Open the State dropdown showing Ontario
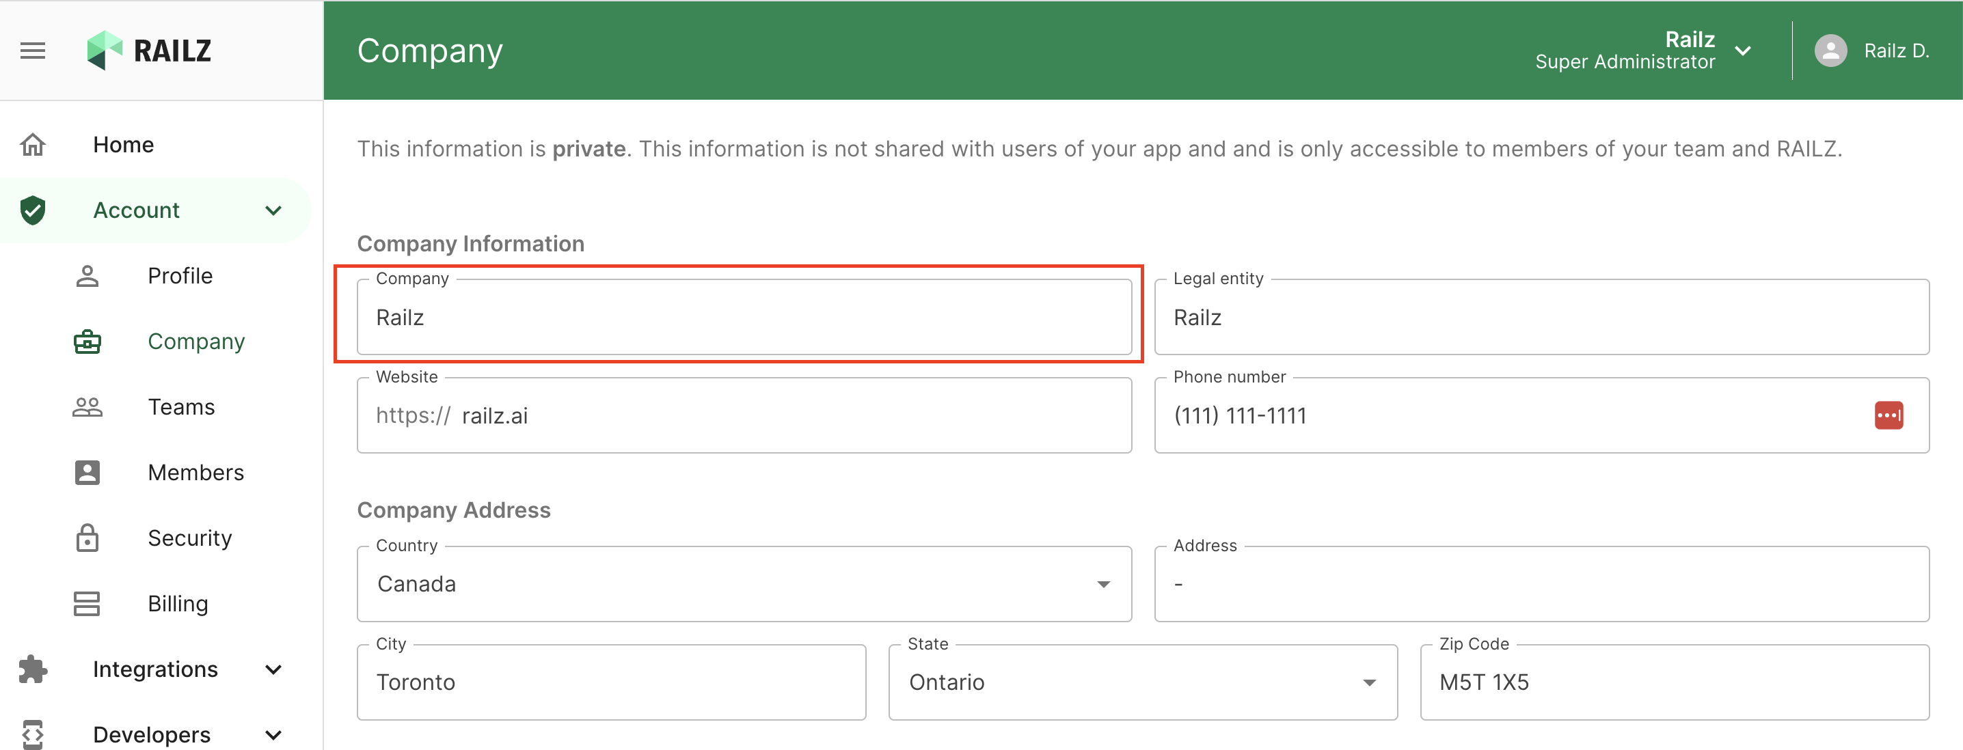The image size is (1963, 750). coord(1141,682)
